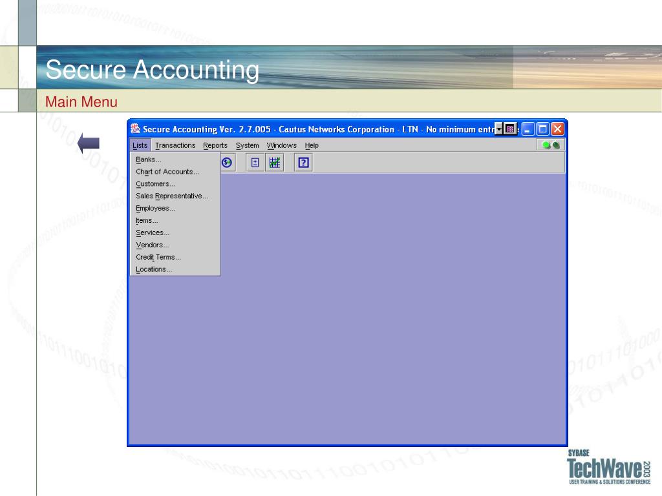Open the Lists menu

pyautogui.click(x=140, y=145)
